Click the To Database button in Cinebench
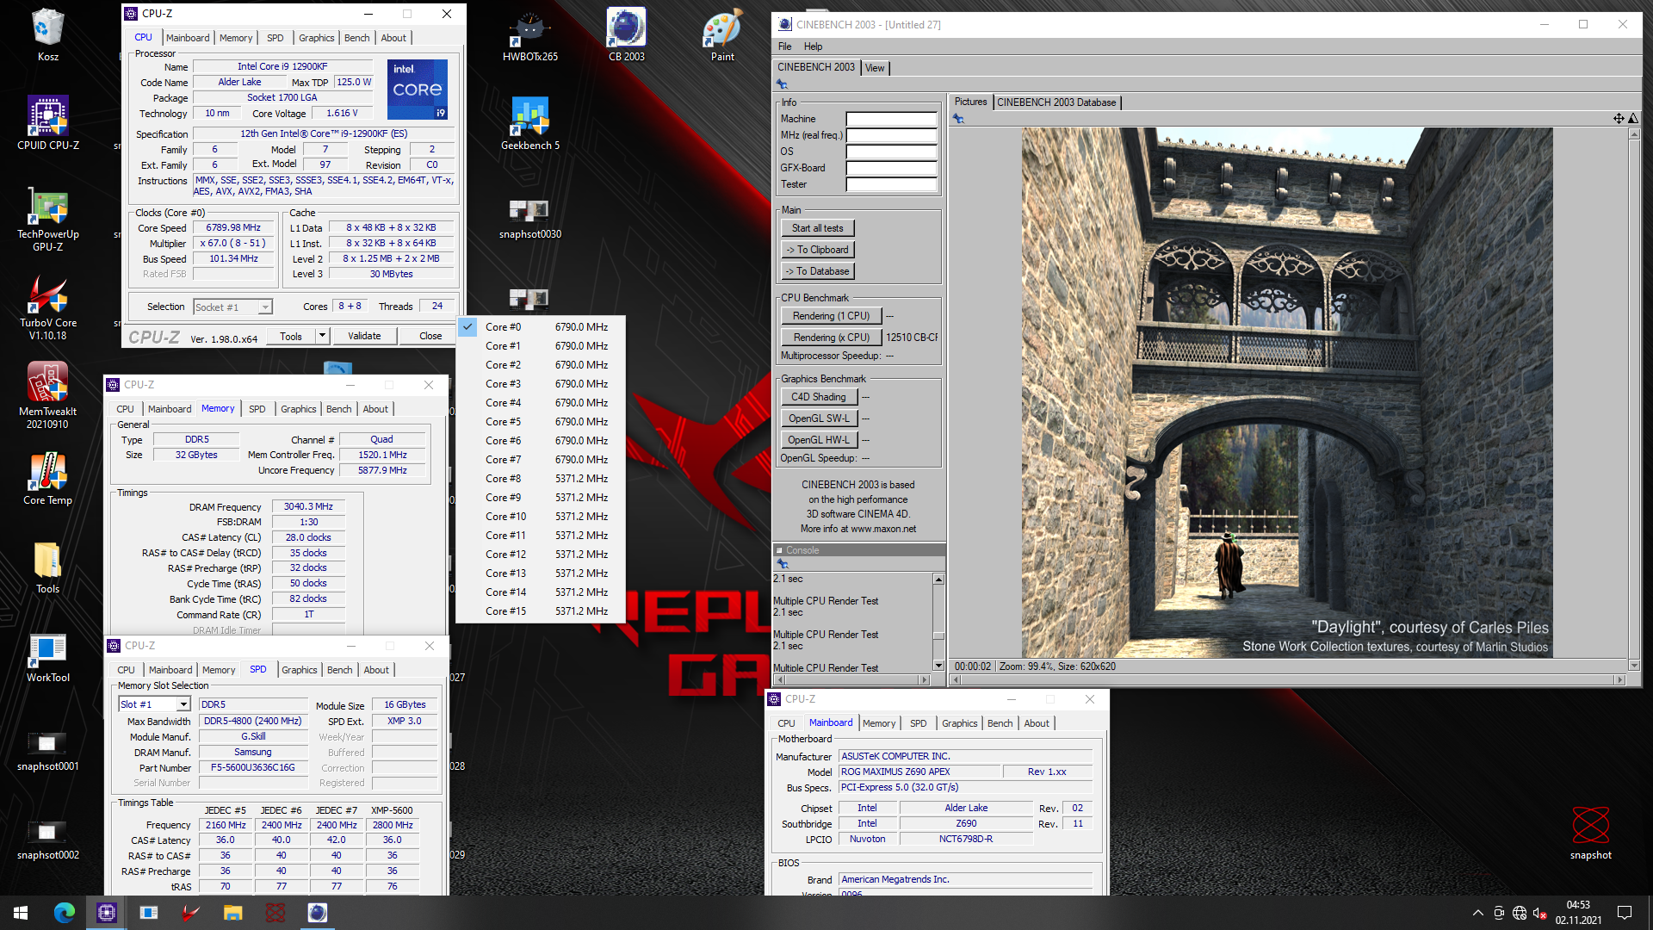 (x=818, y=271)
